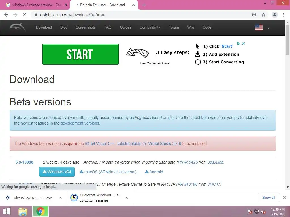
Task: Click the Chrome taskbar icon
Action: pos(40,211)
